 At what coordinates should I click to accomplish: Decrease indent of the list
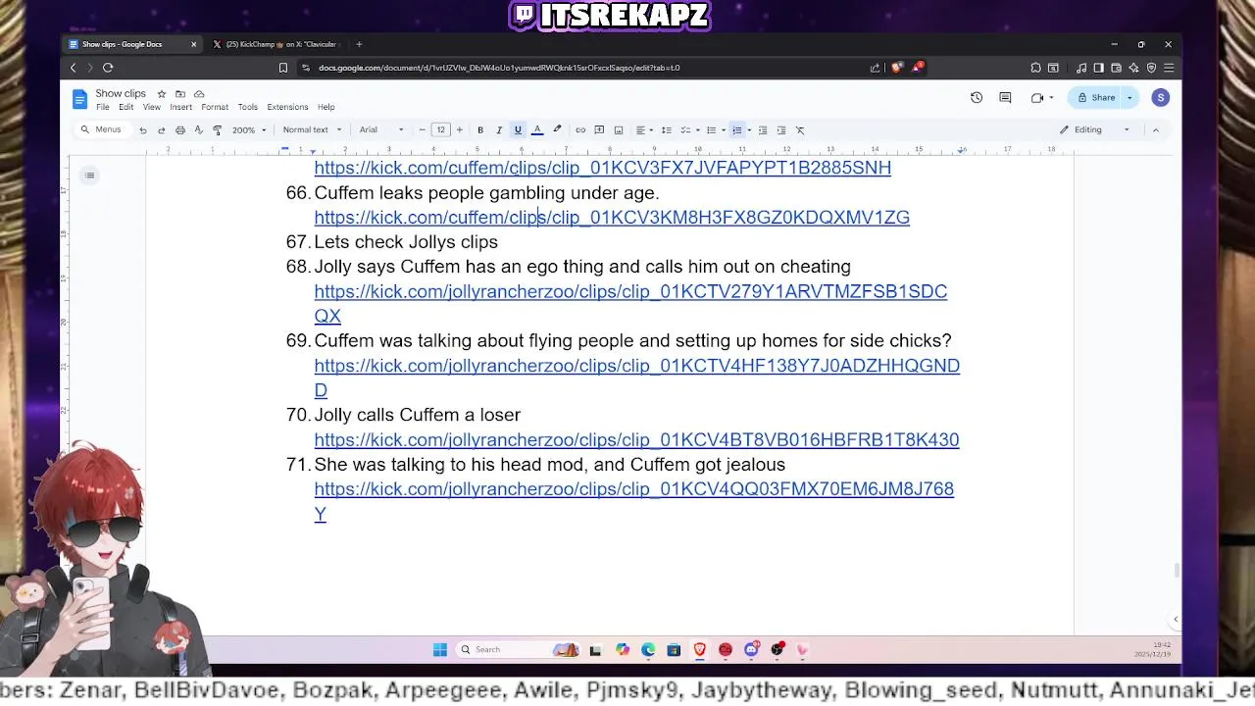point(763,129)
